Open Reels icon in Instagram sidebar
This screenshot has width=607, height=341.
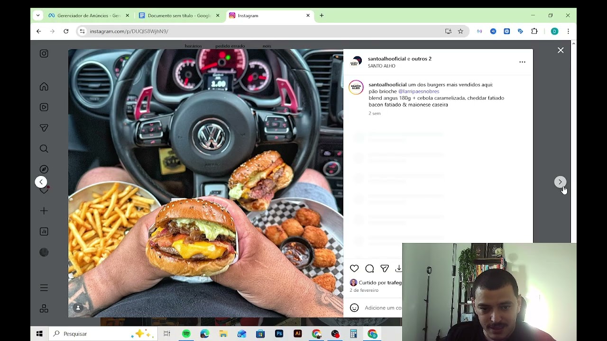click(x=44, y=108)
